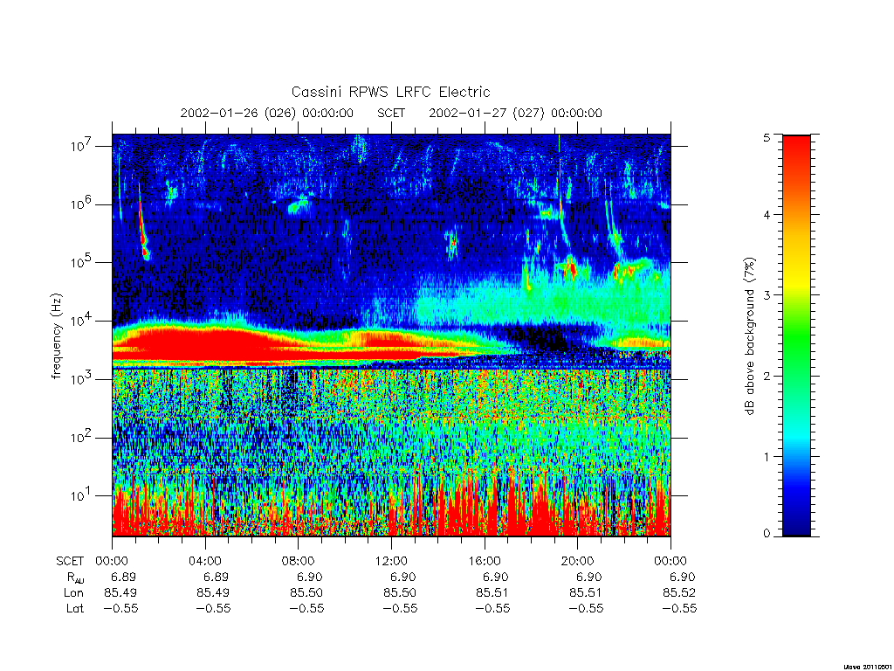Click R_AU value 6.90 under 08:00

[x=310, y=577]
